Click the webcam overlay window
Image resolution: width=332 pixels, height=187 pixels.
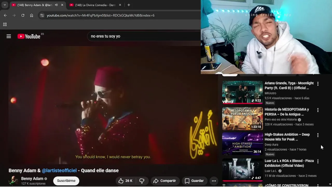266,37
